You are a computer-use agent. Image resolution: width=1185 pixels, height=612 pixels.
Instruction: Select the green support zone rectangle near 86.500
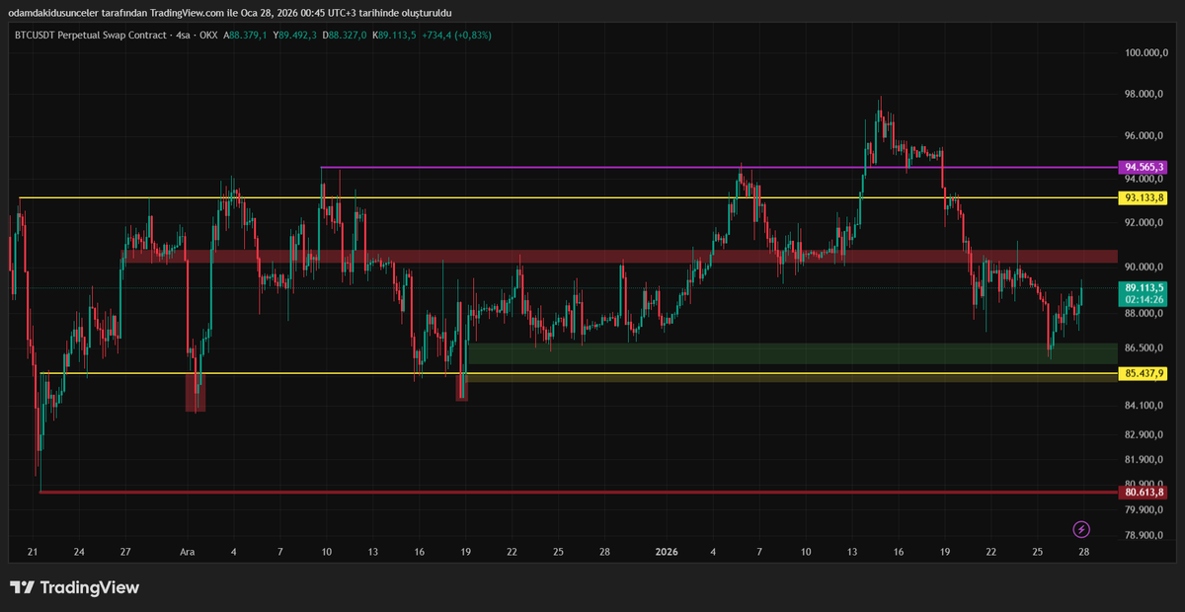click(x=791, y=353)
